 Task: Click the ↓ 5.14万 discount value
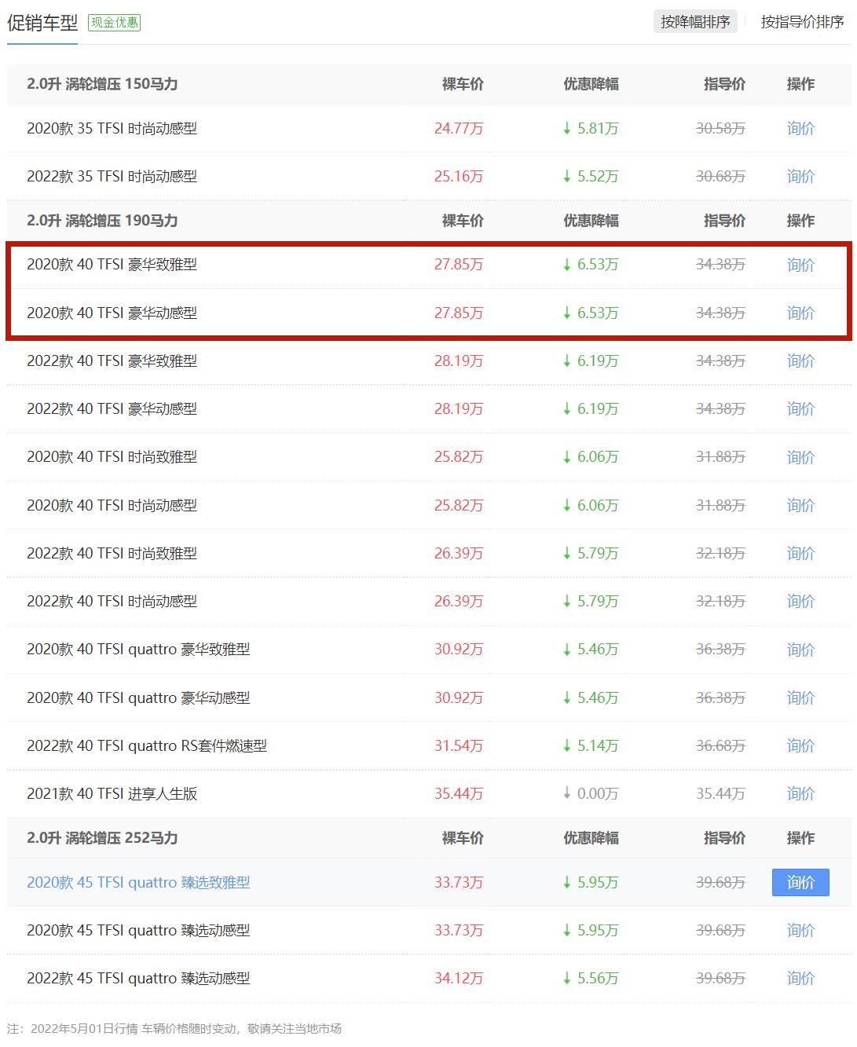591,746
